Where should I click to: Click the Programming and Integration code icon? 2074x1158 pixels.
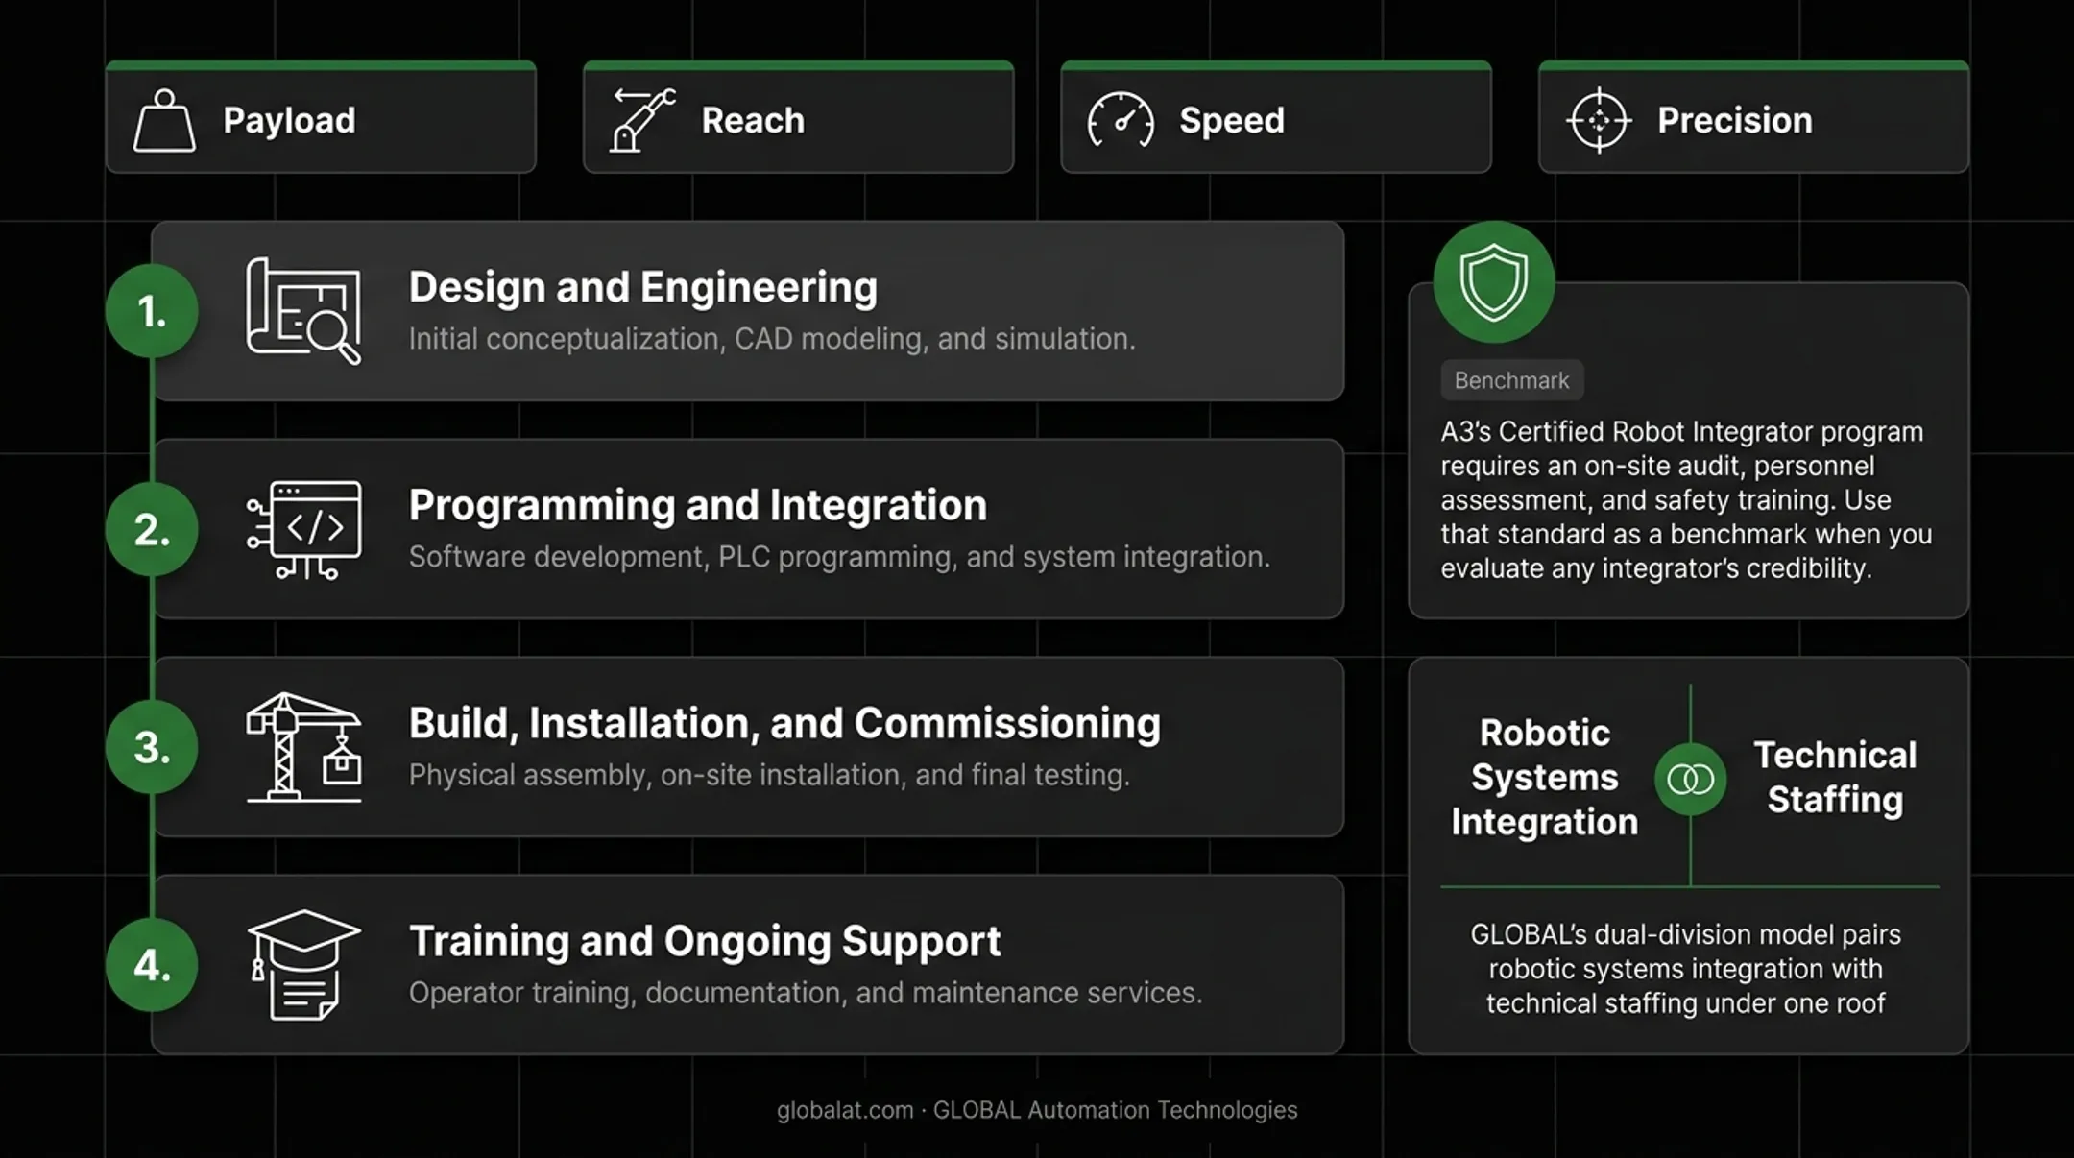click(303, 529)
